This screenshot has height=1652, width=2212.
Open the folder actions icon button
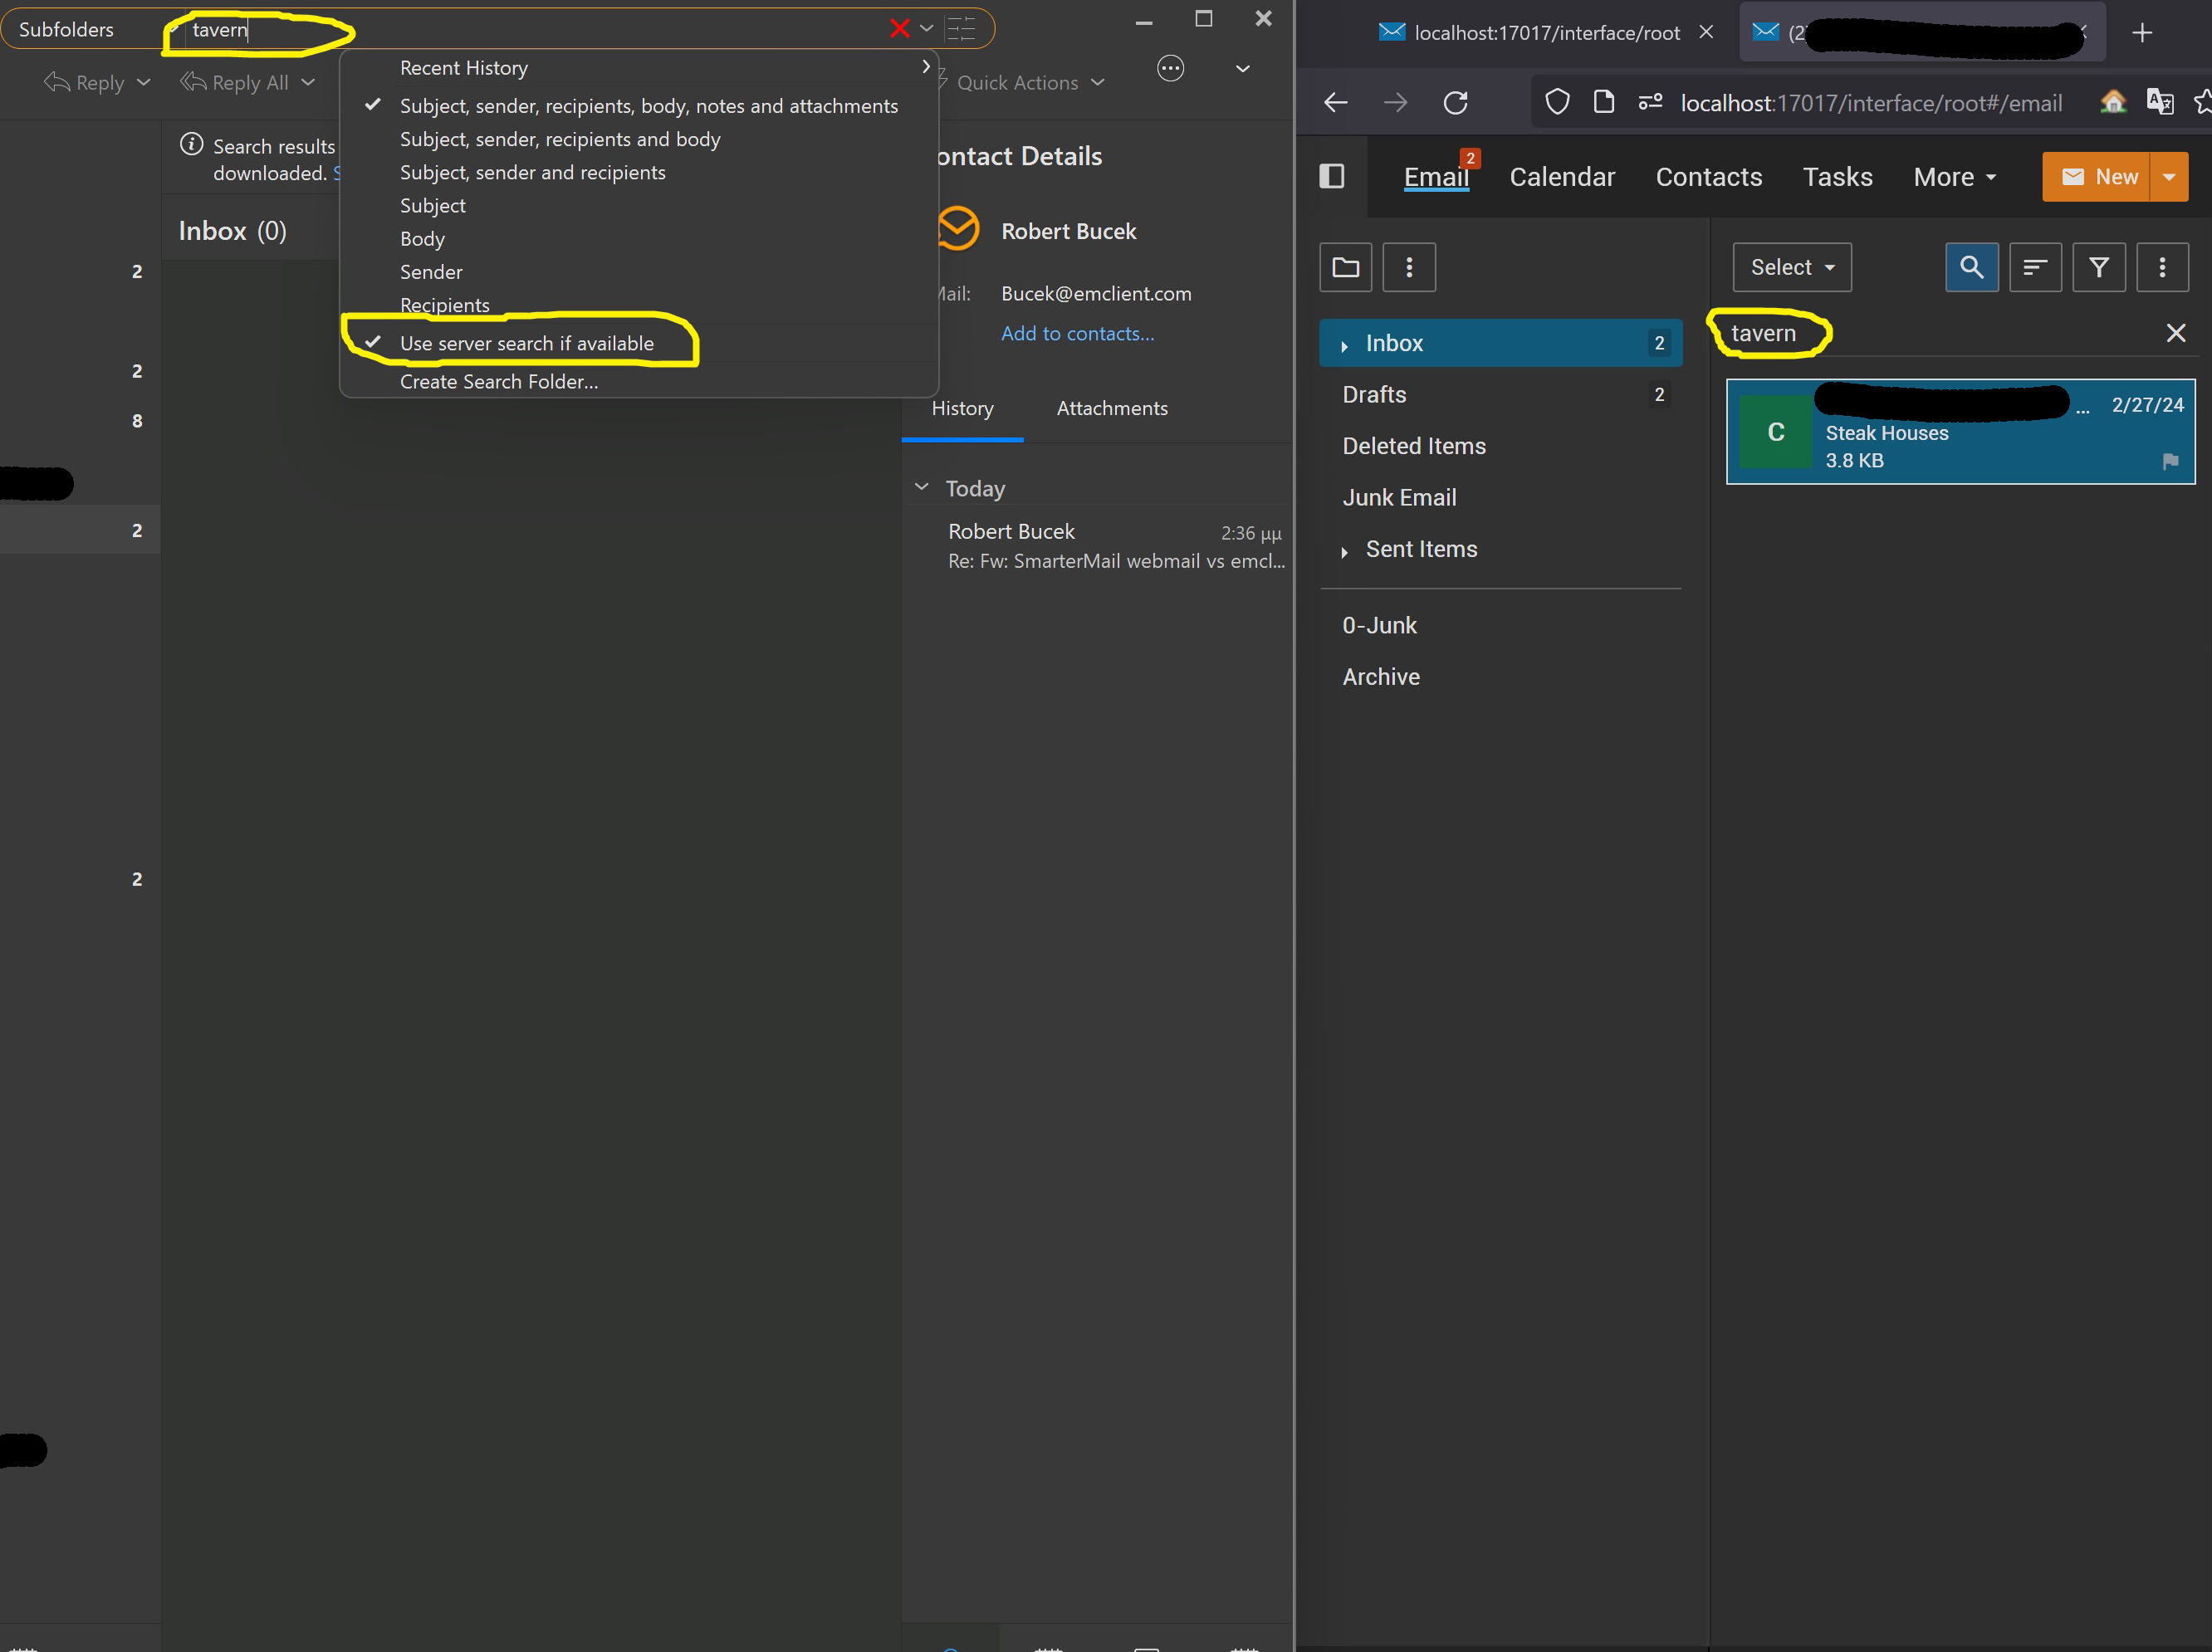pos(1345,267)
